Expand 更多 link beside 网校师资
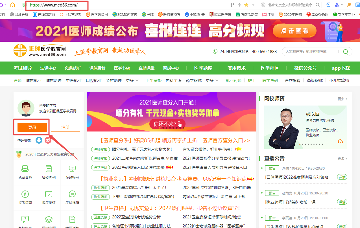Viewport: 360px width, 228px height. point(342,99)
